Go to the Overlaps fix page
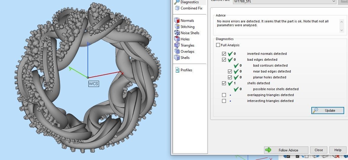This screenshot has height=160, width=348. pyautogui.click(x=184, y=52)
